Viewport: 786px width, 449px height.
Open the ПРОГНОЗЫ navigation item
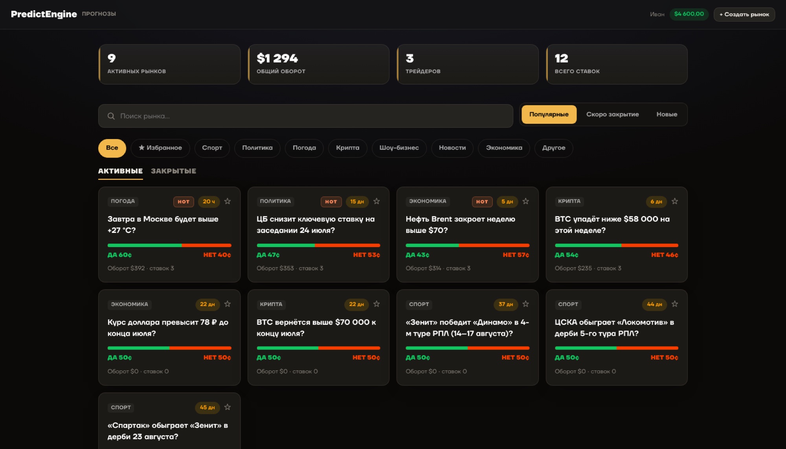pyautogui.click(x=99, y=14)
